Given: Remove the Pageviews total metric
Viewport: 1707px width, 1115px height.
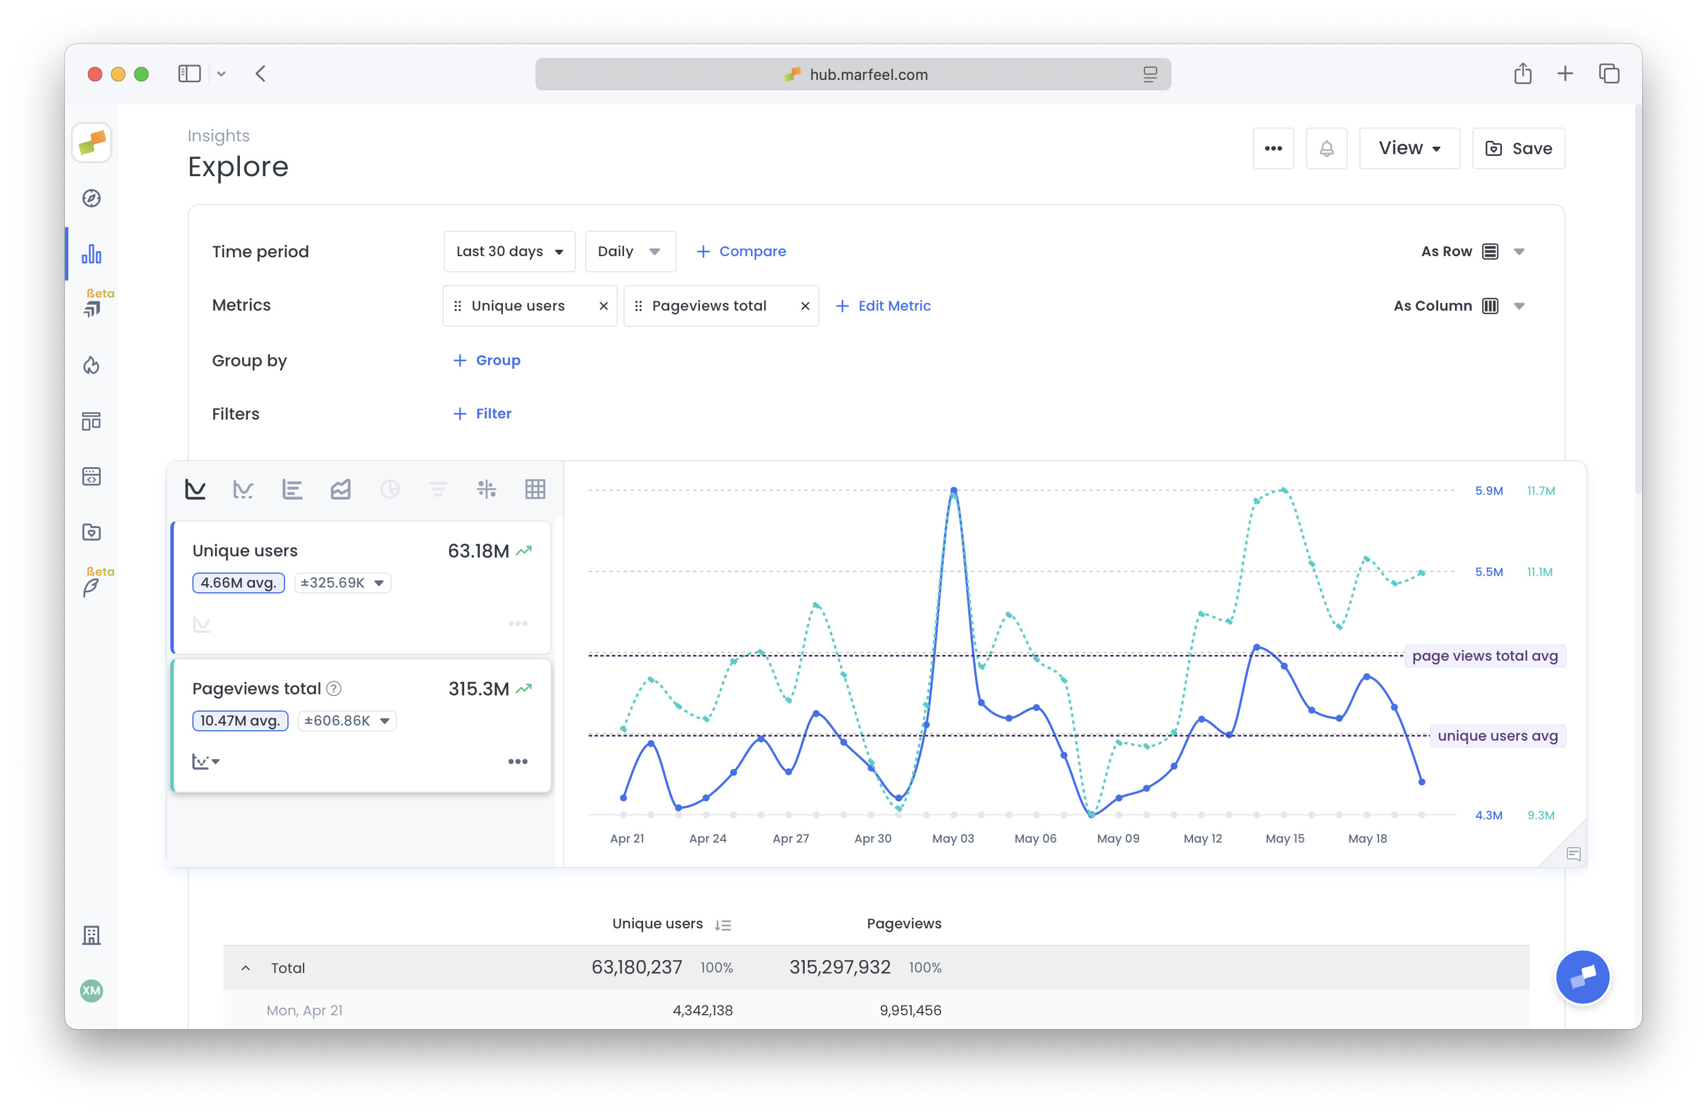Looking at the screenshot, I should (x=805, y=305).
